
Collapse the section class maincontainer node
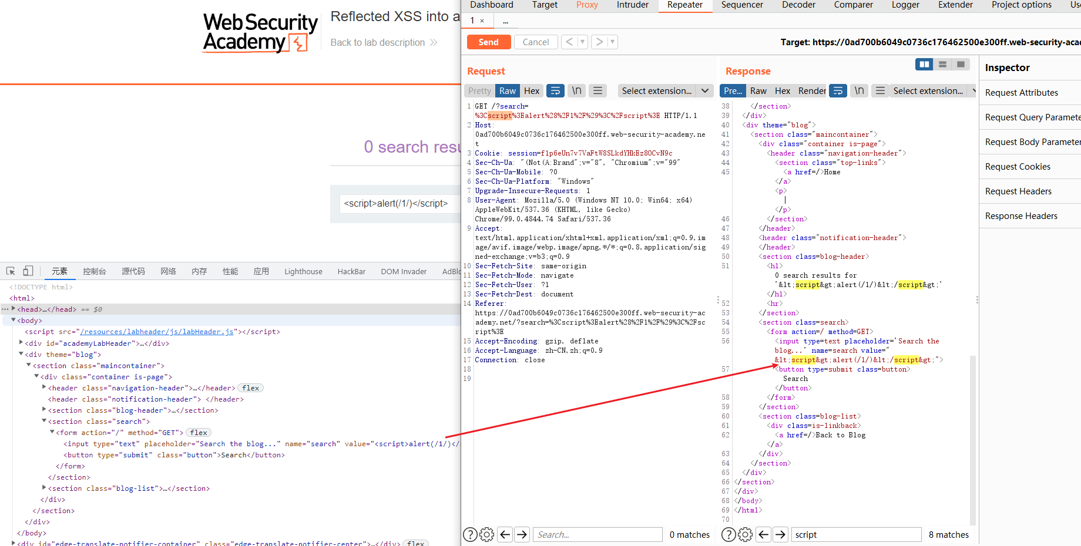(29, 365)
